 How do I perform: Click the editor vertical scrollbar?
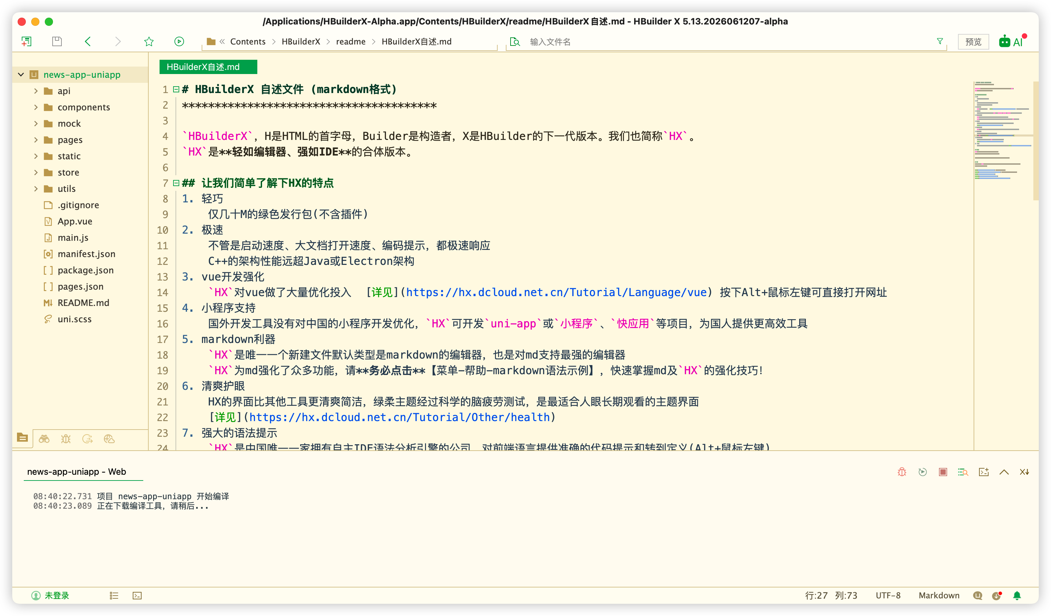1036,141
